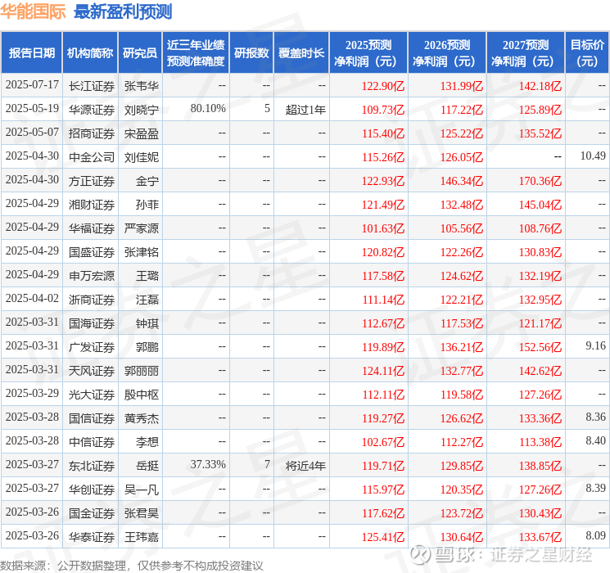610x573 pixels.
Task: Click the 146.34亿 profit forecast
Action: tap(462, 181)
